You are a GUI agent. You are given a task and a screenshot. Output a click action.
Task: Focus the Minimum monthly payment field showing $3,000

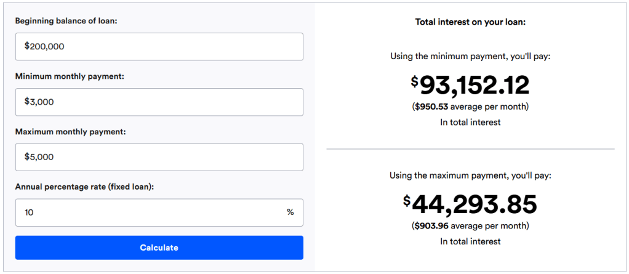coord(159,102)
